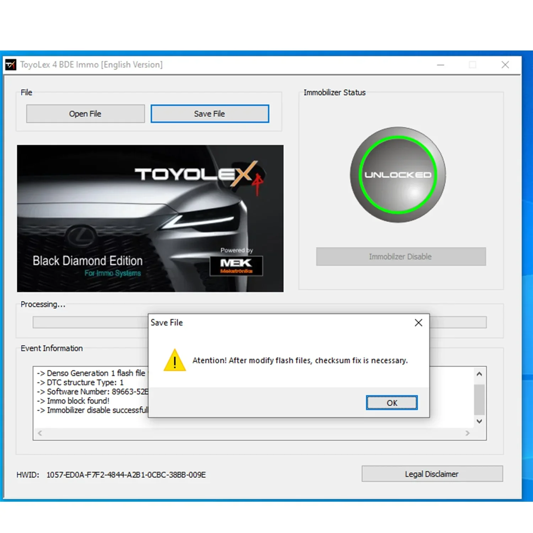Dismiss the checksum warning with OK
Image resolution: width=533 pixels, height=533 pixels.
[x=391, y=403]
